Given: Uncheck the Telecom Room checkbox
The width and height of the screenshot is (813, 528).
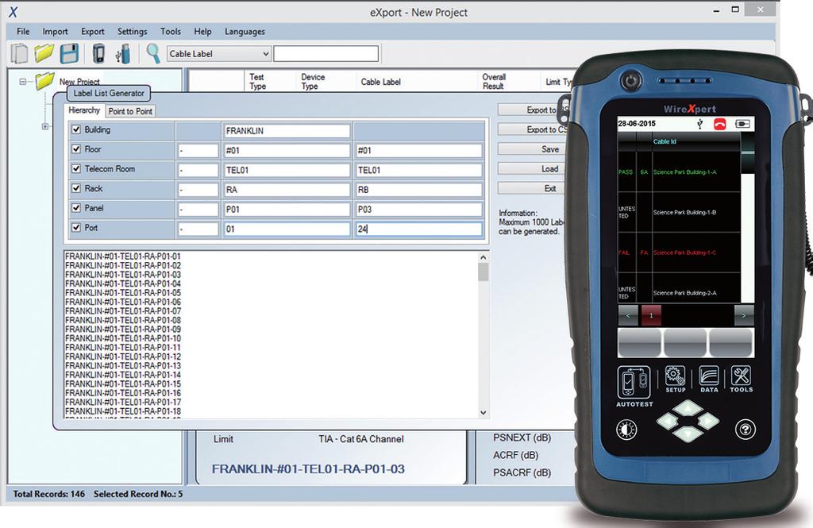Looking at the screenshot, I should [x=76, y=169].
